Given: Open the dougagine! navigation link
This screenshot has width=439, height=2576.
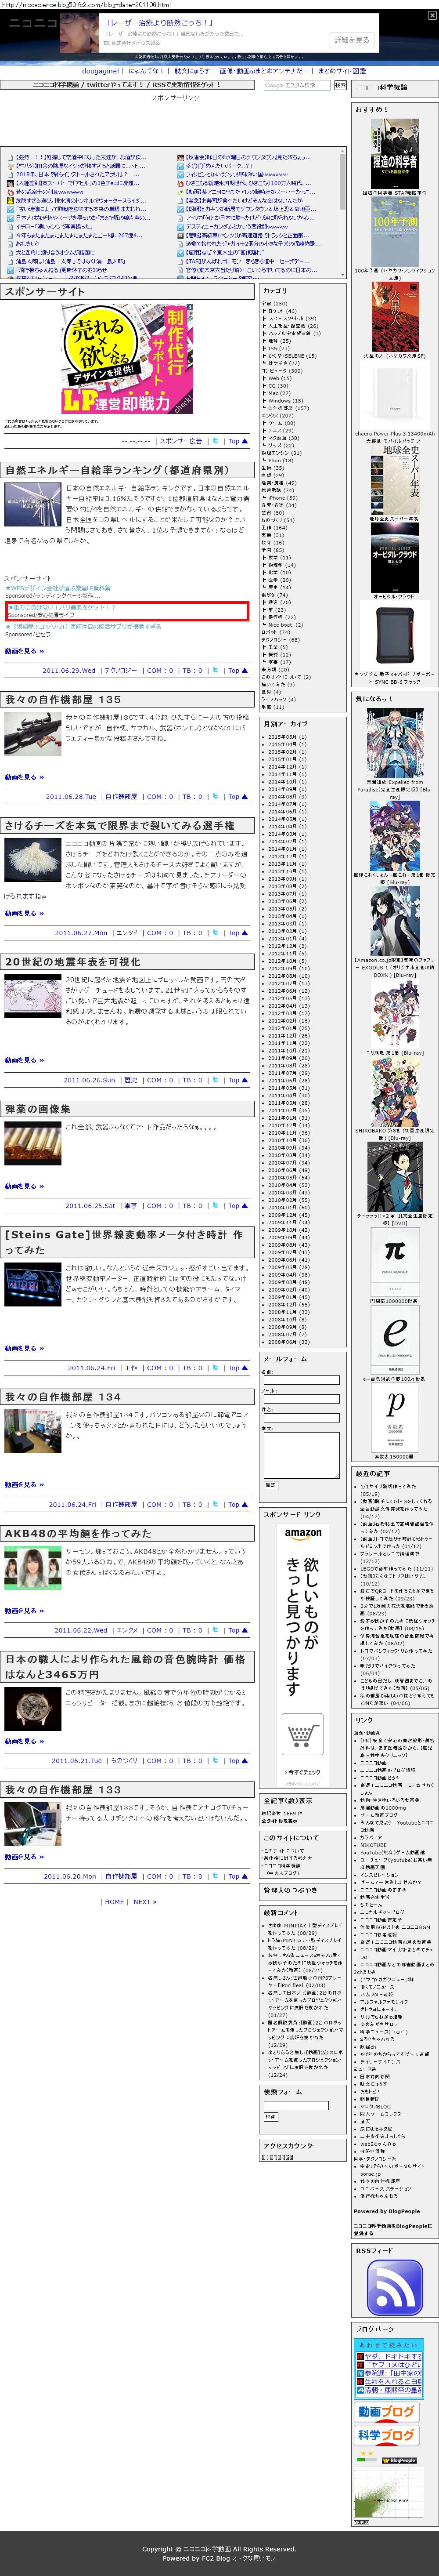Looking at the screenshot, I should (102, 71).
